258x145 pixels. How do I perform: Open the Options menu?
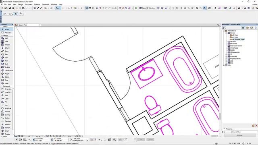37,4
